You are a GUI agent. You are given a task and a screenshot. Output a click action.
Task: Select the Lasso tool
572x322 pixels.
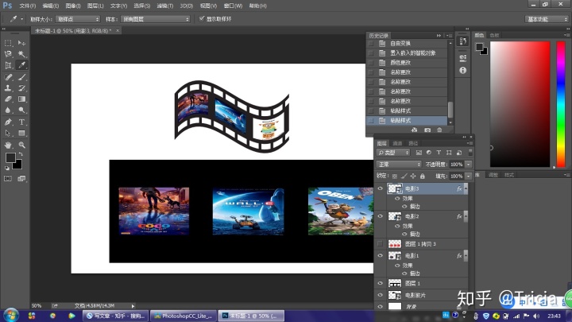(8, 54)
